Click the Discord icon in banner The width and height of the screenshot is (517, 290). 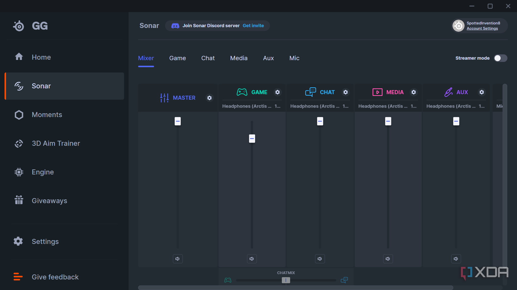pos(175,26)
